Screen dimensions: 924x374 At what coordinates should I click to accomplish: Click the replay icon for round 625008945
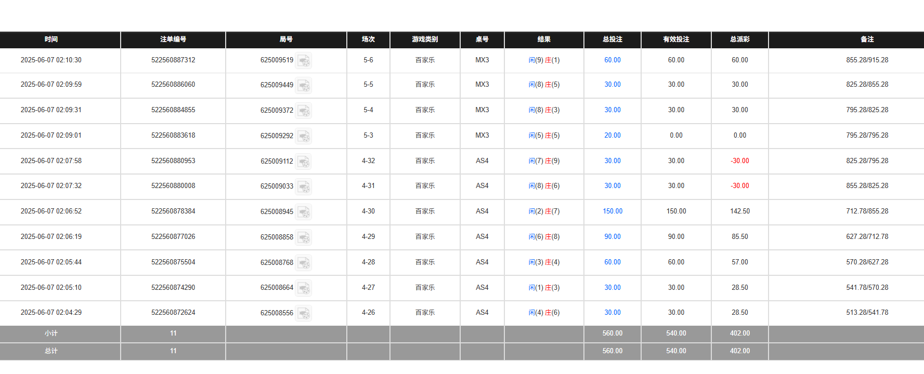(304, 212)
